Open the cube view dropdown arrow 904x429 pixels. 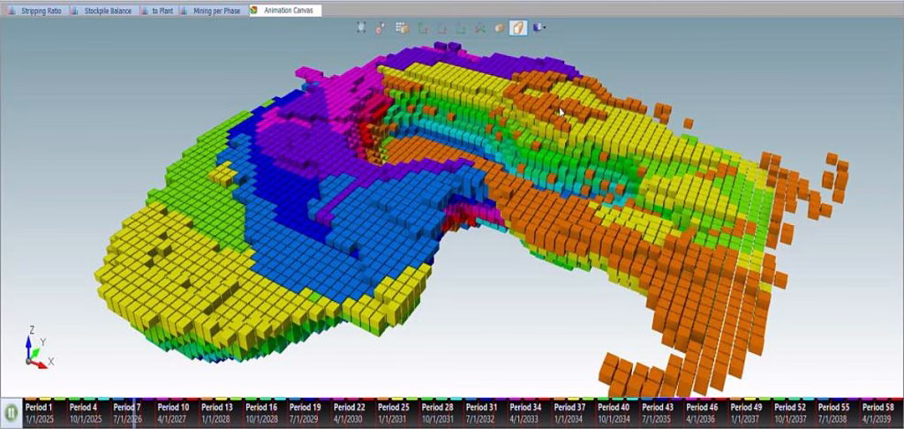pyautogui.click(x=544, y=27)
